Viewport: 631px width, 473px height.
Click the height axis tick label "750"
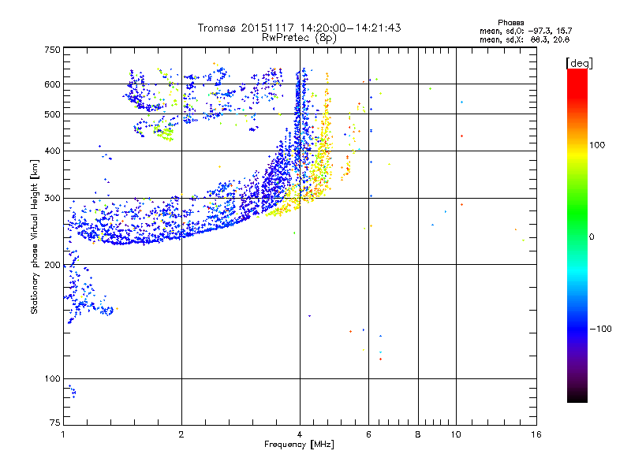coord(53,50)
